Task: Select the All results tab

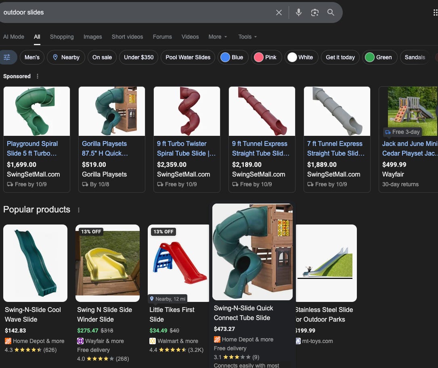Action: coord(37,37)
